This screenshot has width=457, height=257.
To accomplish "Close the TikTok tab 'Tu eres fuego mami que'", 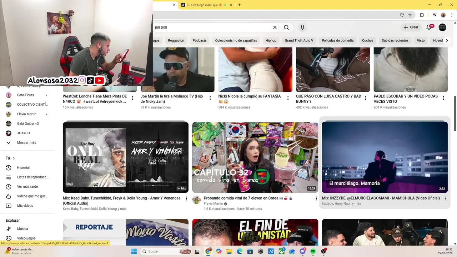I will pyautogui.click(x=231, y=5).
